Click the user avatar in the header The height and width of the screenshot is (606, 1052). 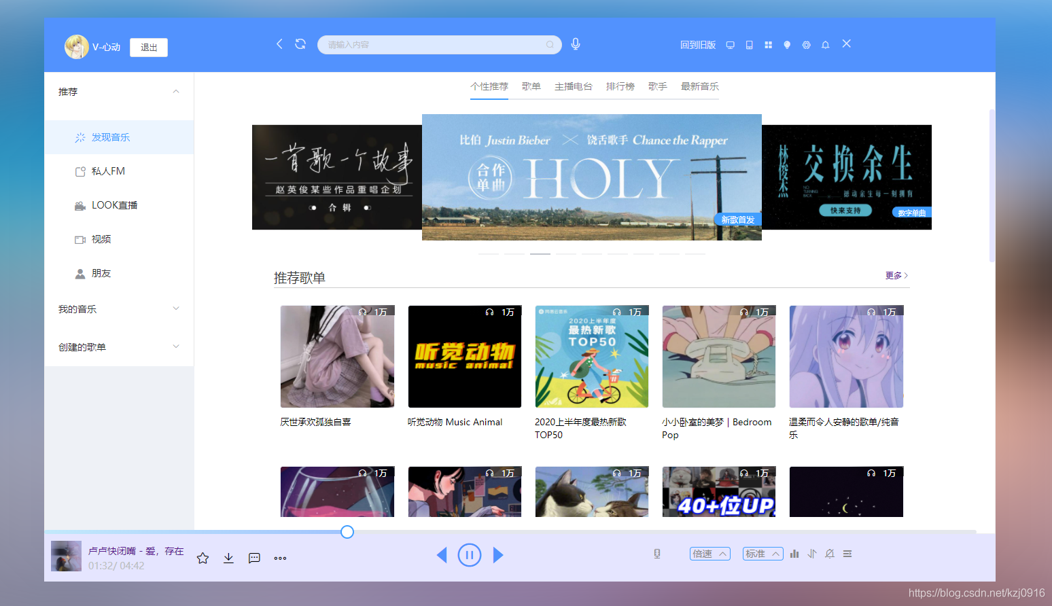coord(77,47)
